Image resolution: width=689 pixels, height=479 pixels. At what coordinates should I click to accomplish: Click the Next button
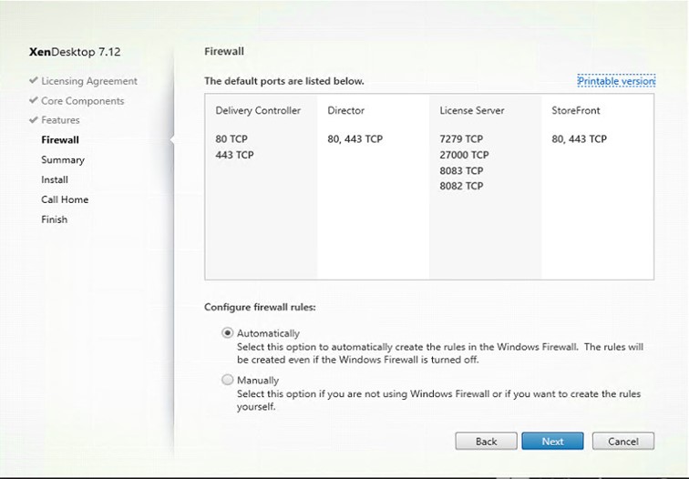point(552,442)
